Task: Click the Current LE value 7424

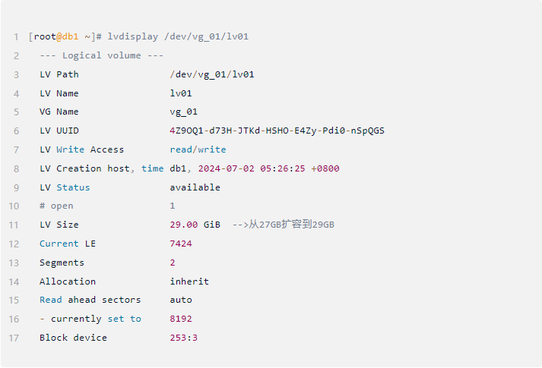Action: coord(181,244)
